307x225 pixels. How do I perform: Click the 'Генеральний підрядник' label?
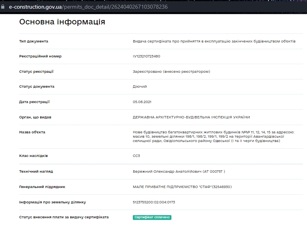point(42,187)
